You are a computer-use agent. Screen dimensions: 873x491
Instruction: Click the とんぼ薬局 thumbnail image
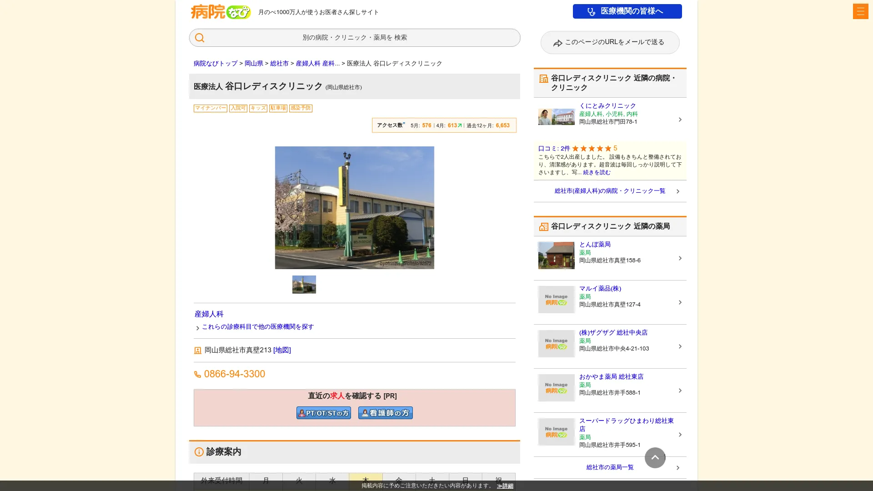[556, 256]
